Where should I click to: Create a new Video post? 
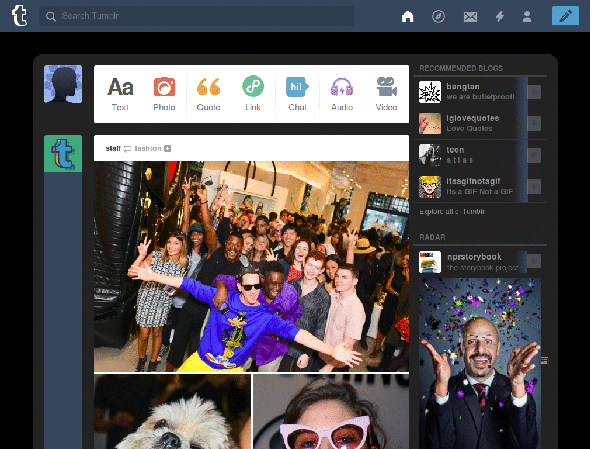(387, 94)
